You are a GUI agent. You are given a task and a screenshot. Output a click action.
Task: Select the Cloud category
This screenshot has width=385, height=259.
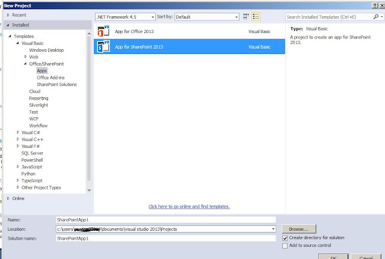35,91
